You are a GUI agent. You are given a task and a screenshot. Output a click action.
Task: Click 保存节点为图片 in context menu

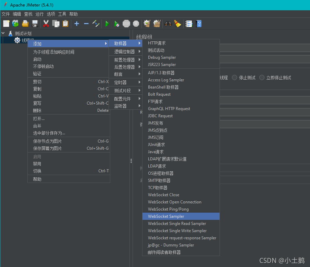tap(69, 141)
